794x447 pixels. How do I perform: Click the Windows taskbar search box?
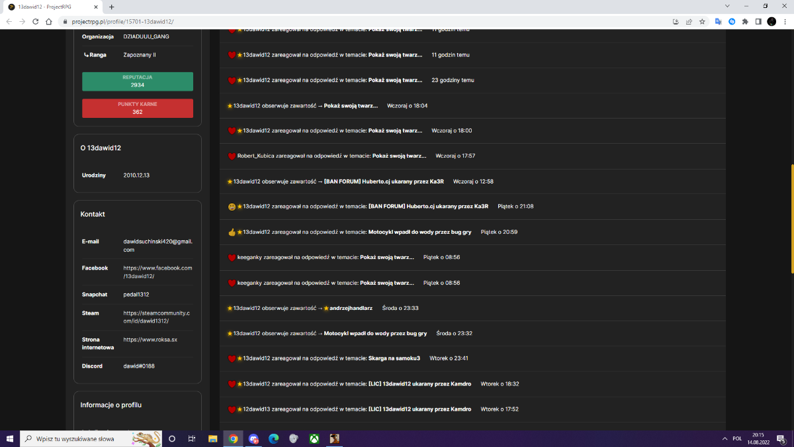coord(90,438)
